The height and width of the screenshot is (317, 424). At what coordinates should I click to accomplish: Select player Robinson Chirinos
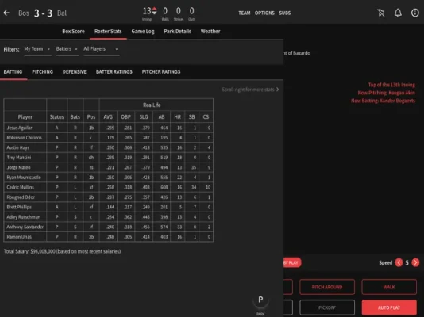[x=25, y=138]
